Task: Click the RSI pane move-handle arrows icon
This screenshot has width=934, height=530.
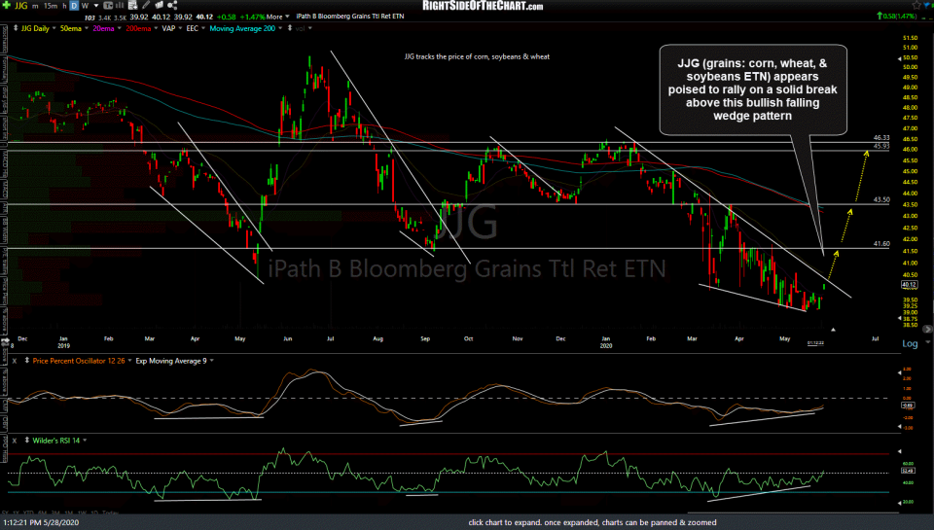Action: pos(27,441)
